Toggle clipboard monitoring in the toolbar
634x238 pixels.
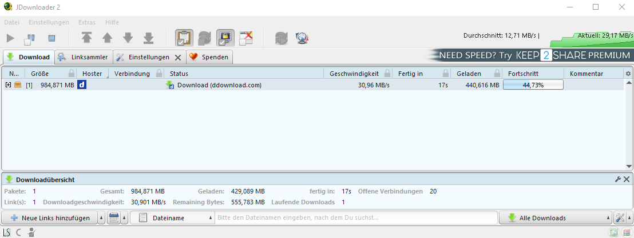[184, 38]
